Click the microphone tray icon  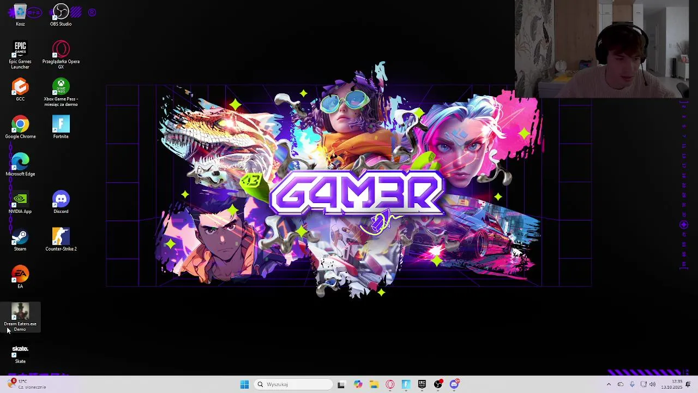(632, 384)
